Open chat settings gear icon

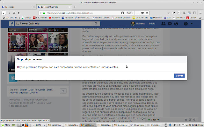[186, 120]
